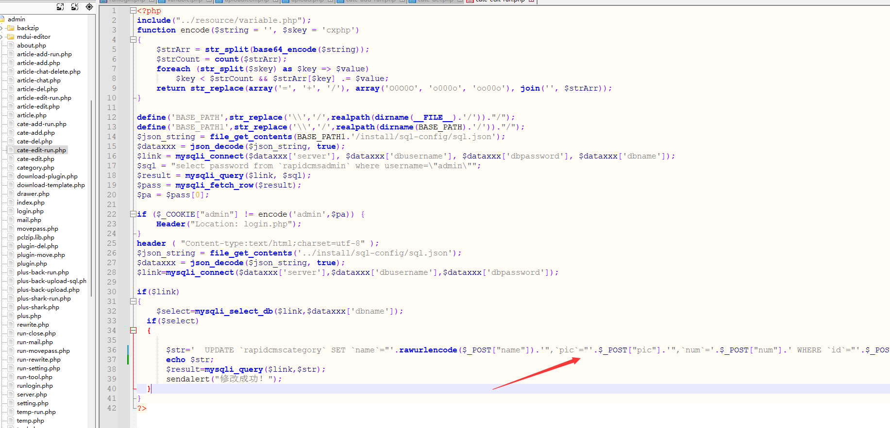
Task: Click the collapse all folders icon
Action: [75, 7]
